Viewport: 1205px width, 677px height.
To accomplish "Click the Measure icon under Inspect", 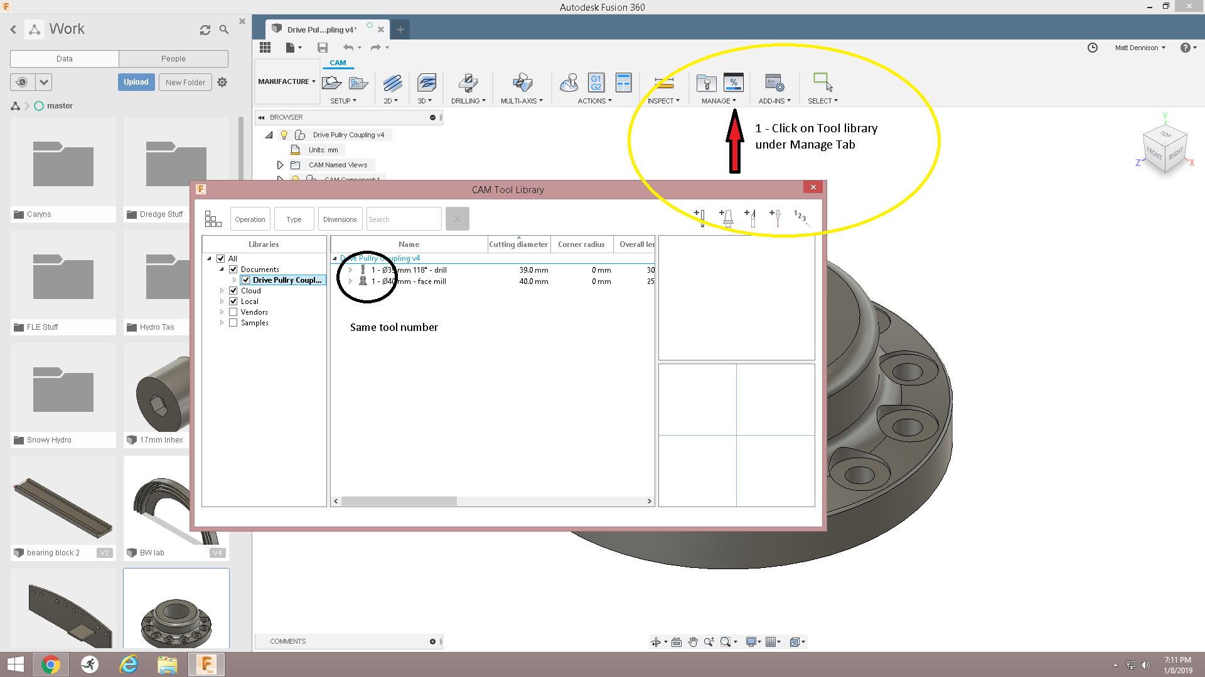I will coord(664,83).
